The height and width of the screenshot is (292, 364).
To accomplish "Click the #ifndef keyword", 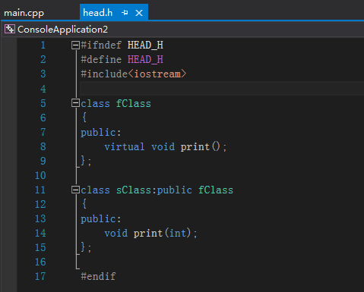I will tap(101, 46).
